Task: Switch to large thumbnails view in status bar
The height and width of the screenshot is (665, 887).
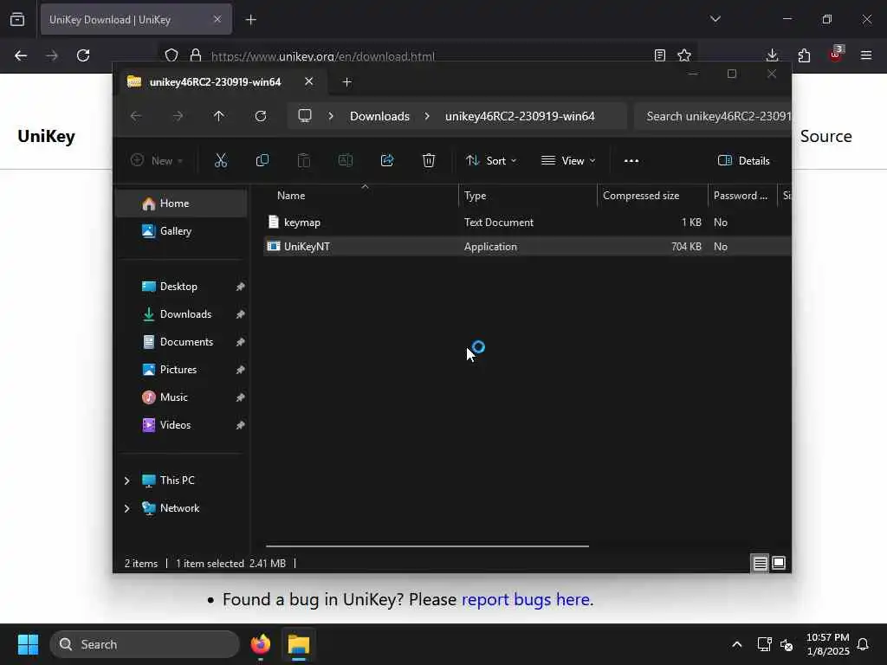Action: [x=779, y=563]
